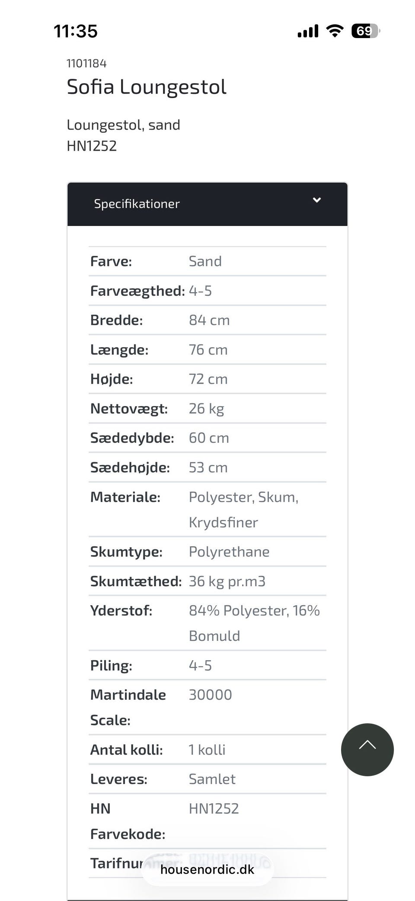Screen dimensions: 415x901
Task: Tap the battery level indicator
Action: pos(365,31)
